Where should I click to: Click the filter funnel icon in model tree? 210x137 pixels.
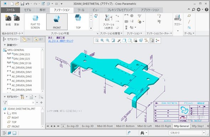tap(5, 103)
